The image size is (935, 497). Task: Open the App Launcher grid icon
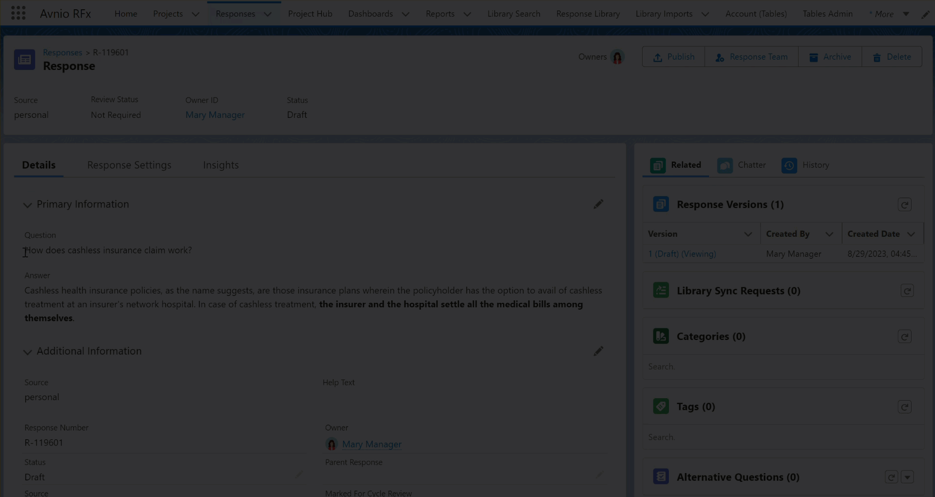pyautogui.click(x=18, y=13)
